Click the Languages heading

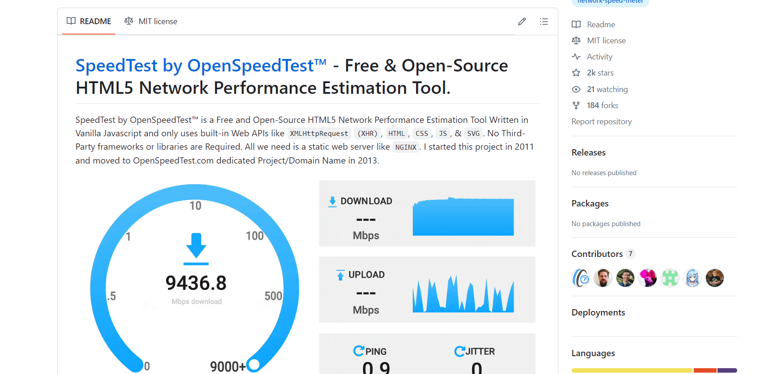point(593,353)
